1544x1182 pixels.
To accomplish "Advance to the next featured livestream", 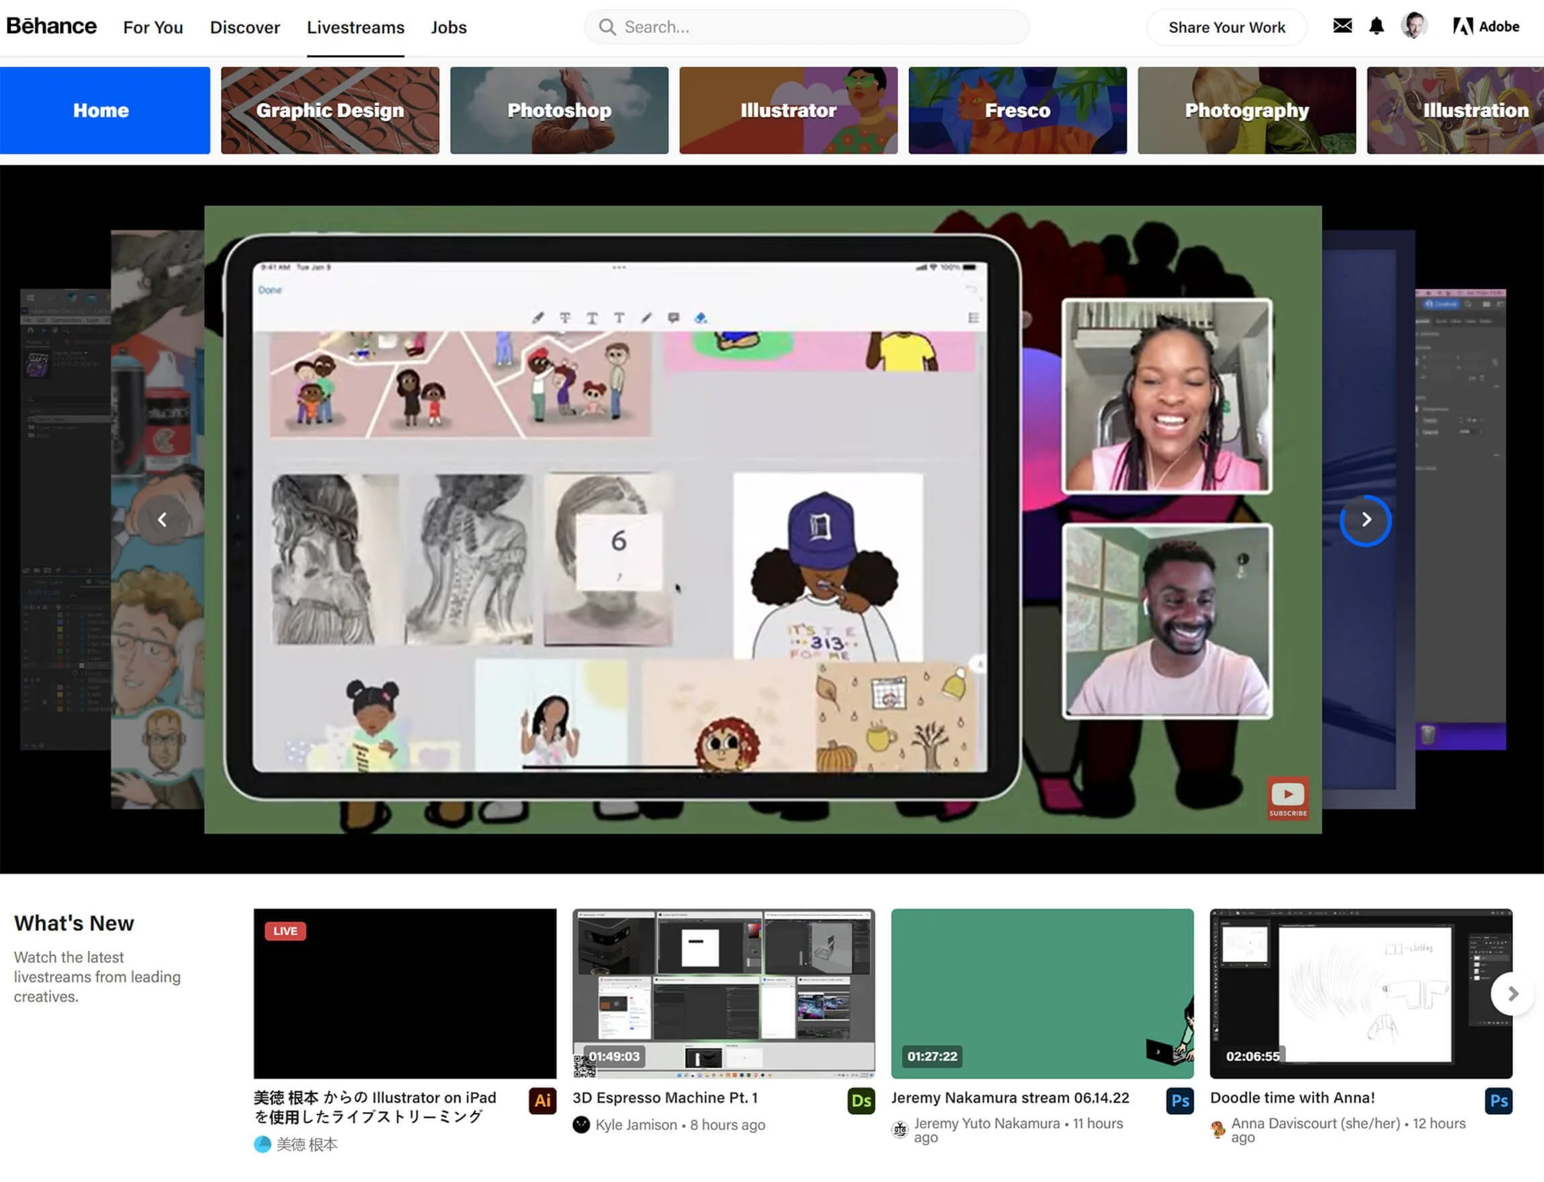I will 1366,519.
